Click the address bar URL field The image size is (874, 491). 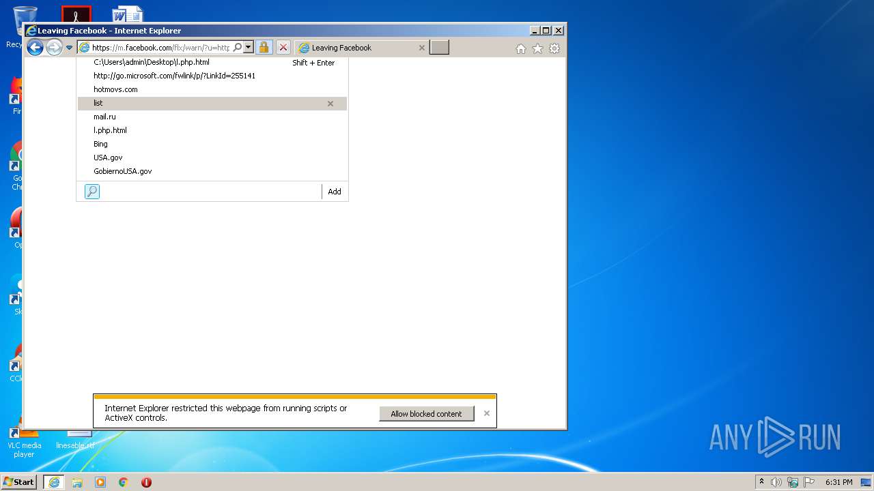point(161,48)
